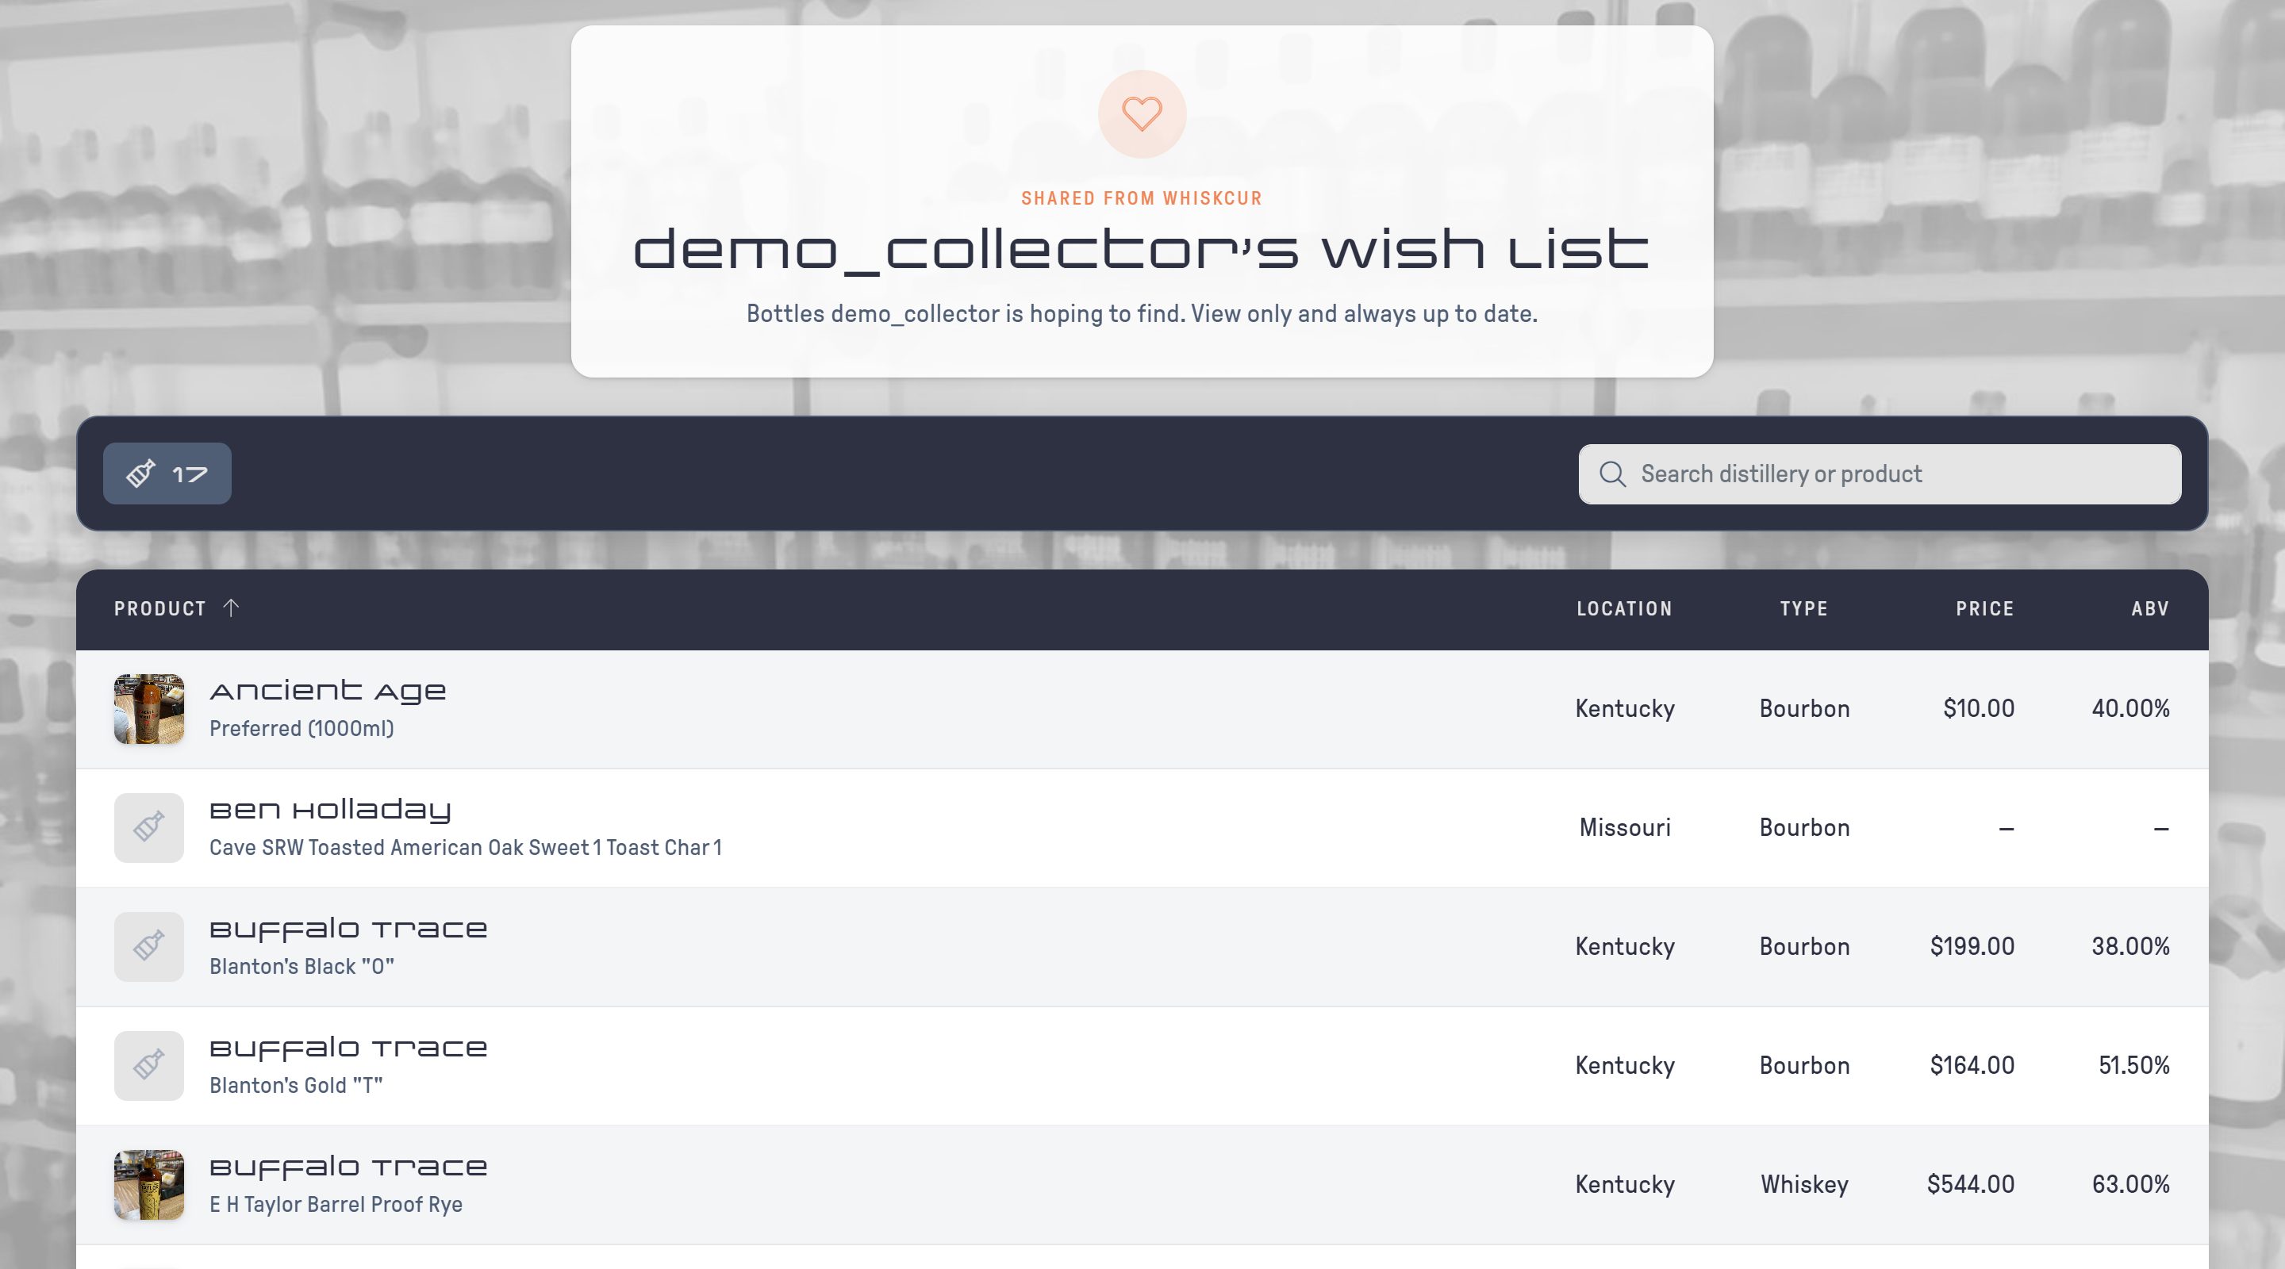Click SHARED FROM WHISKCUR label
2285x1269 pixels.
coord(1142,197)
